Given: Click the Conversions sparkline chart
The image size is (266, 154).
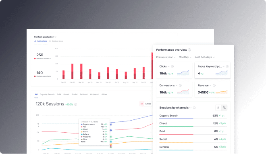Looking at the screenshot, I should (183, 92).
